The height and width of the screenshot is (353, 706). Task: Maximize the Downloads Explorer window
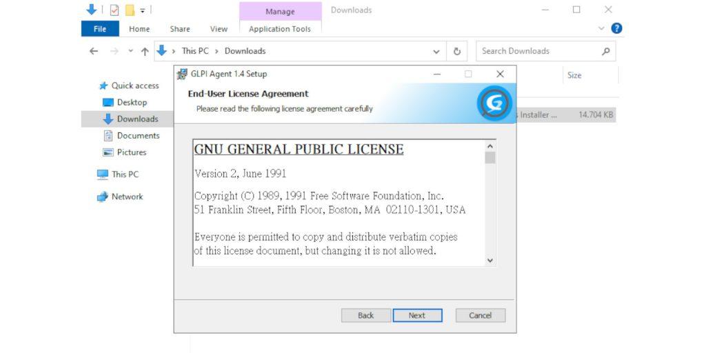click(x=576, y=10)
